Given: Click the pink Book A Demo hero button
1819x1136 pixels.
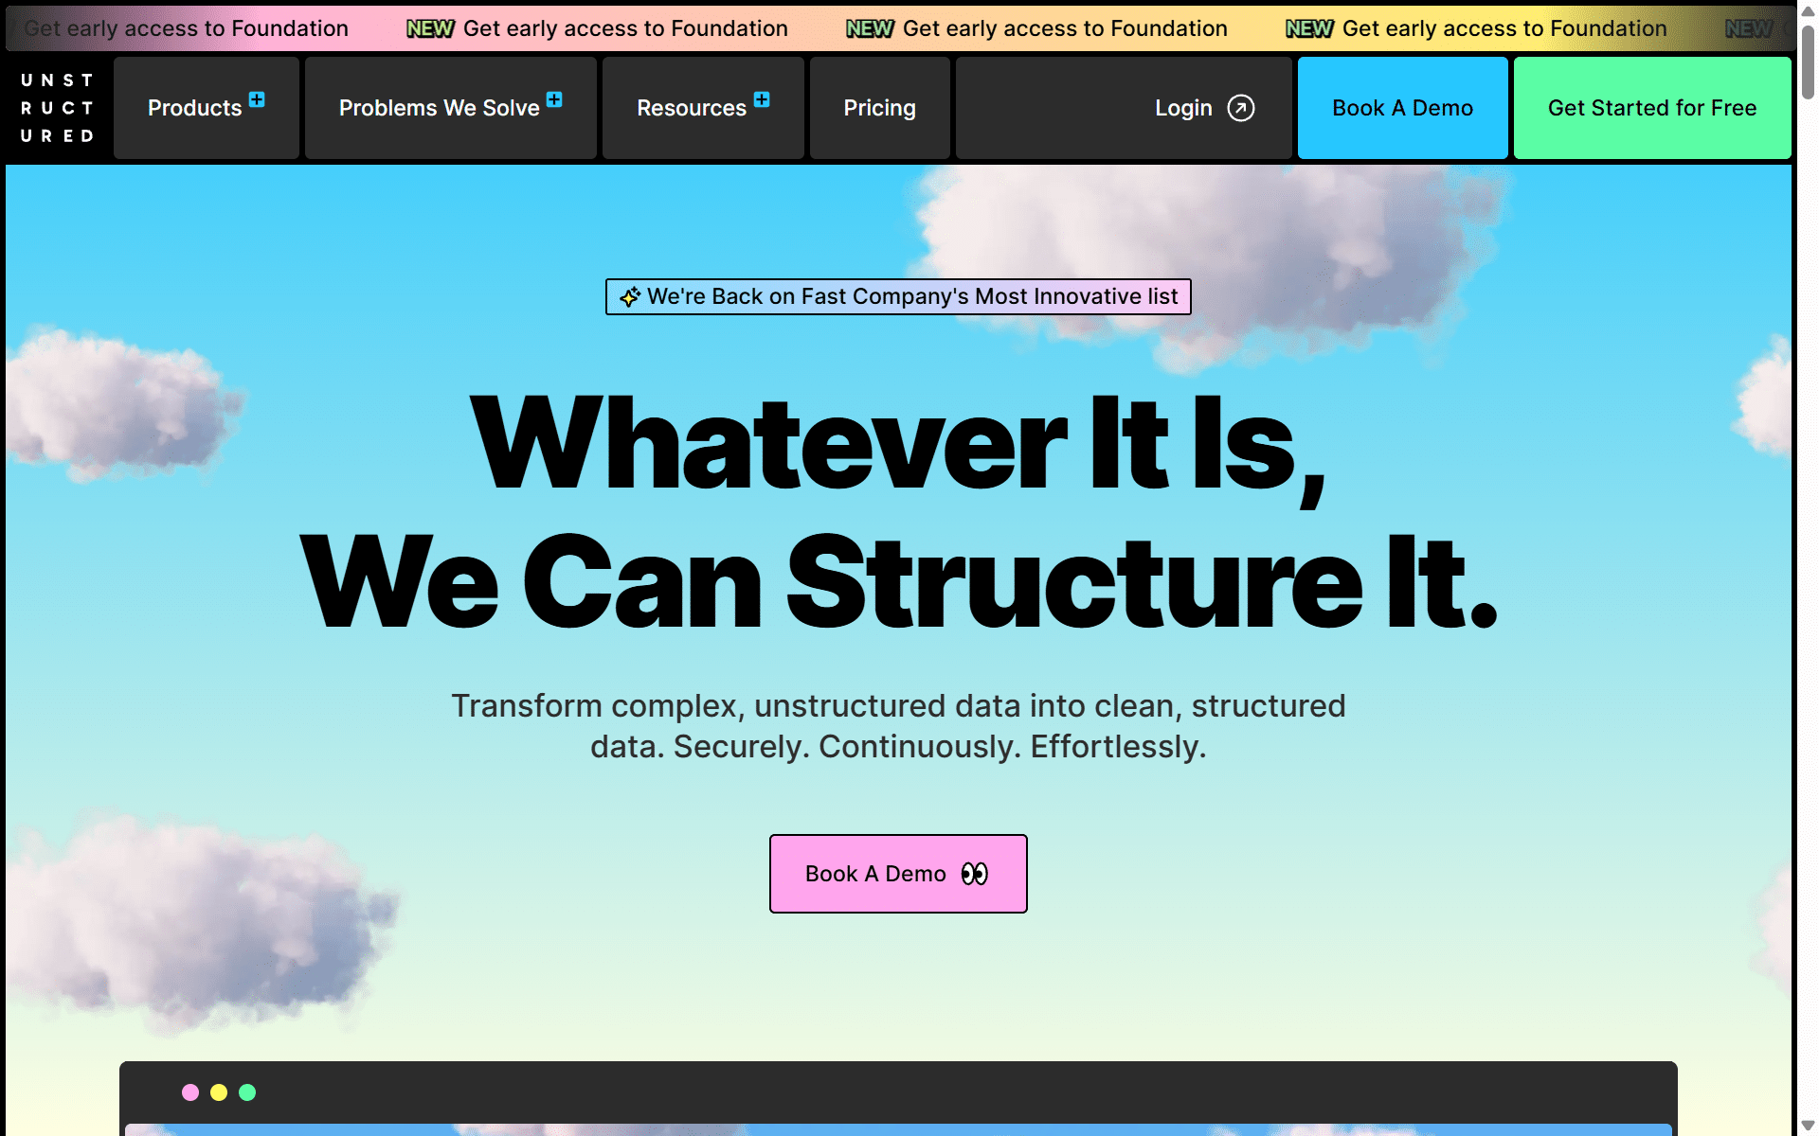Looking at the screenshot, I should 898,874.
